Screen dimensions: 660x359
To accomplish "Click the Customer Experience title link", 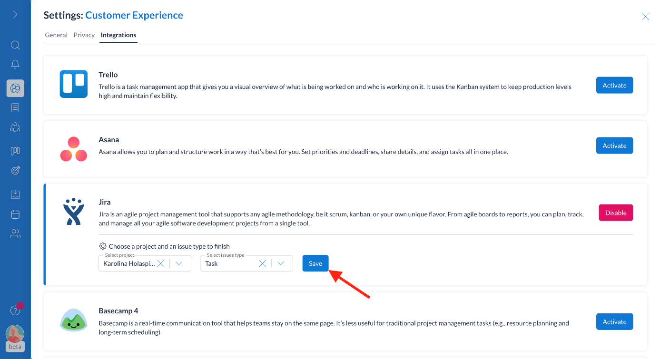I will pyautogui.click(x=134, y=15).
